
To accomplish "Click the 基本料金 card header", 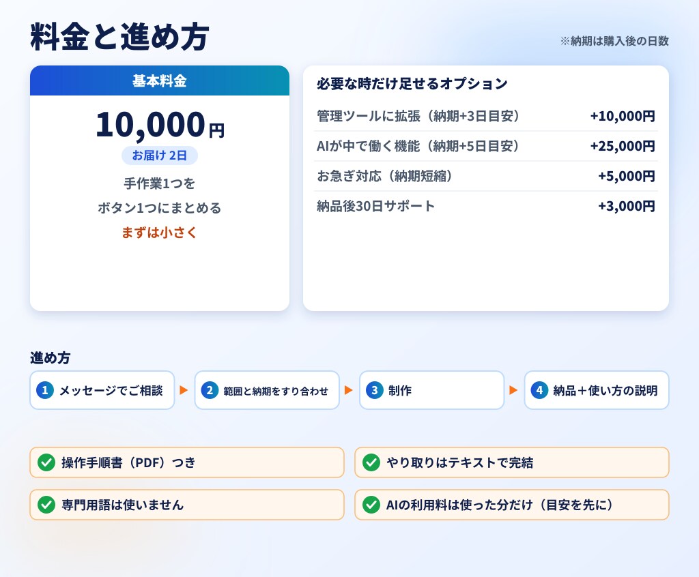I will coord(160,80).
